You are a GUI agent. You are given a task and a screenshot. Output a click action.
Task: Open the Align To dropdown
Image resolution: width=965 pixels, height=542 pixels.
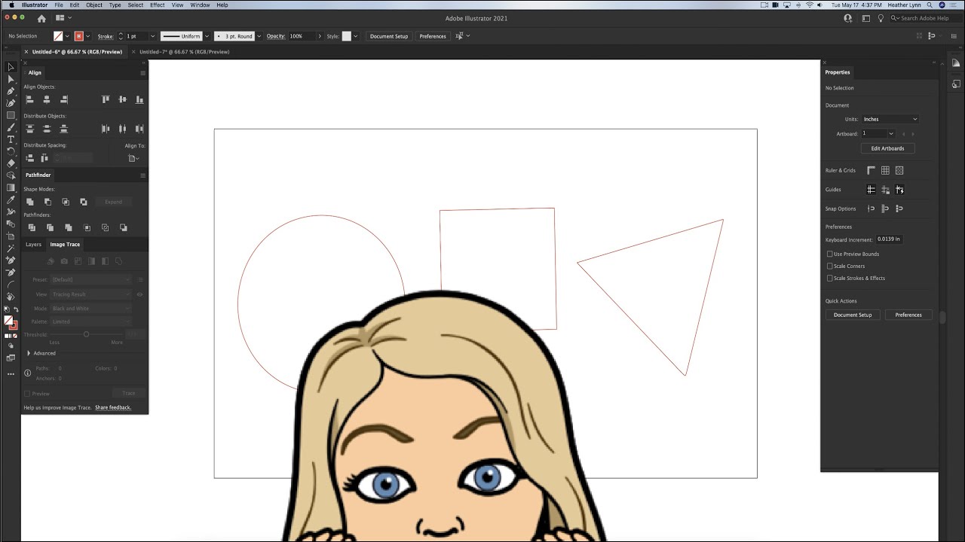(134, 158)
